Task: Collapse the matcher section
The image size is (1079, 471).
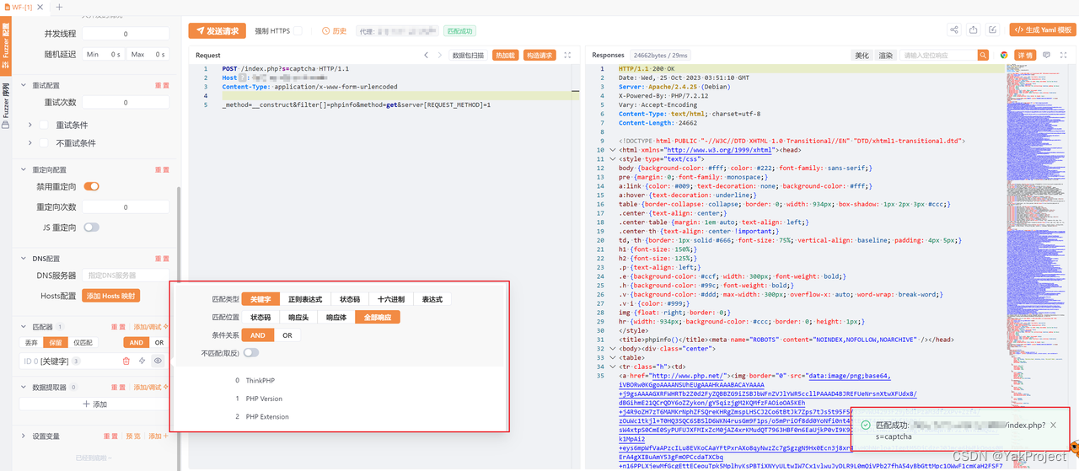Action: point(23,326)
